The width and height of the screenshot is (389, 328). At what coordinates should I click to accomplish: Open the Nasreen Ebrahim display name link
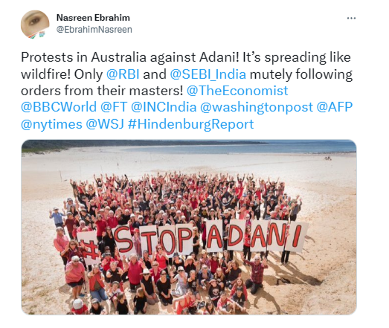tap(93, 18)
